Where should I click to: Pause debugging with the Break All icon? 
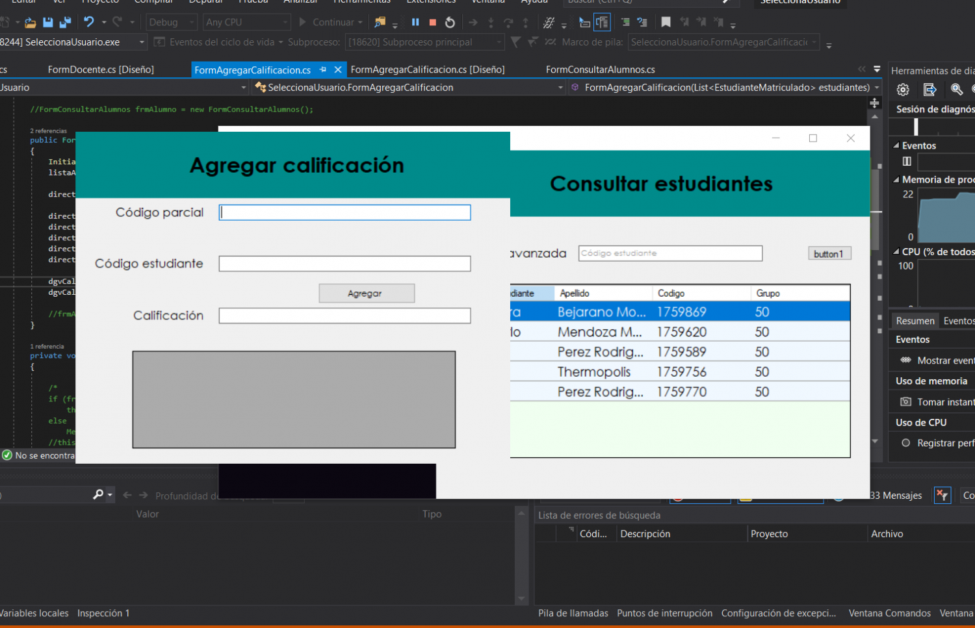[415, 22]
